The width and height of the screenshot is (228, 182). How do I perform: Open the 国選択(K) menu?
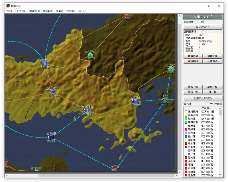coord(34,11)
